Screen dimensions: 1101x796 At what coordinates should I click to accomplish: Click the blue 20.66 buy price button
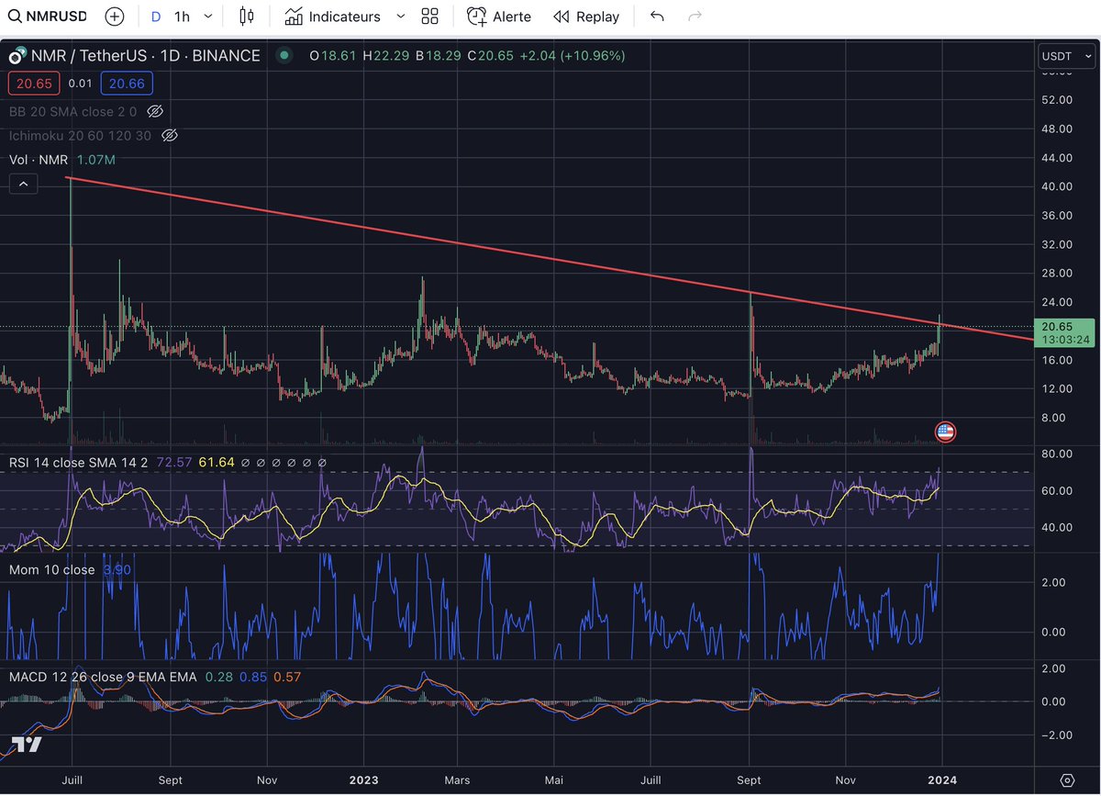(127, 84)
